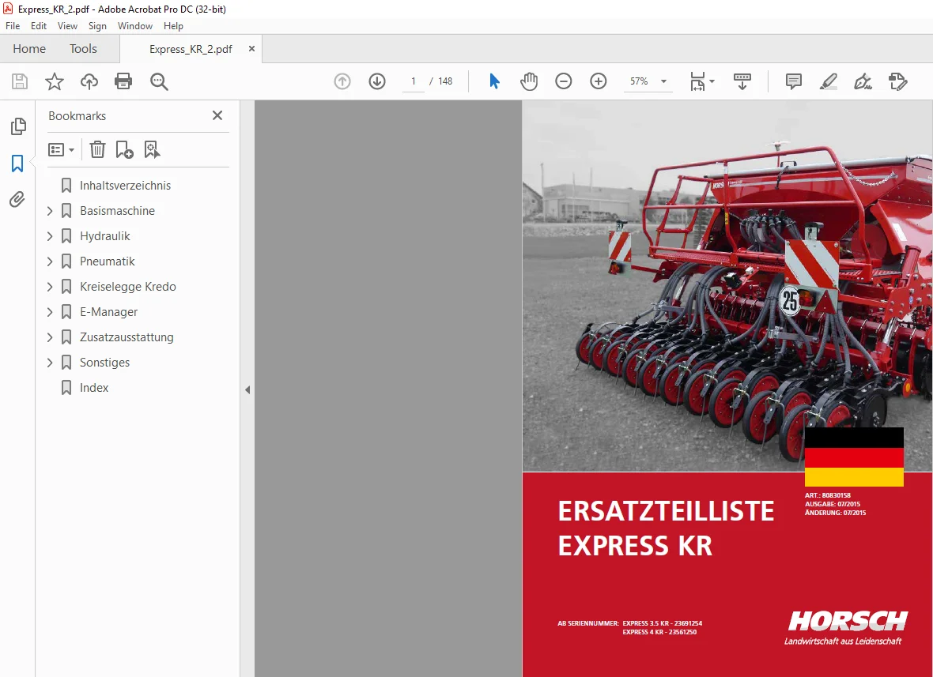Viewport: 933px width, 677px height.
Task: Click the current page number field
Action: [413, 81]
